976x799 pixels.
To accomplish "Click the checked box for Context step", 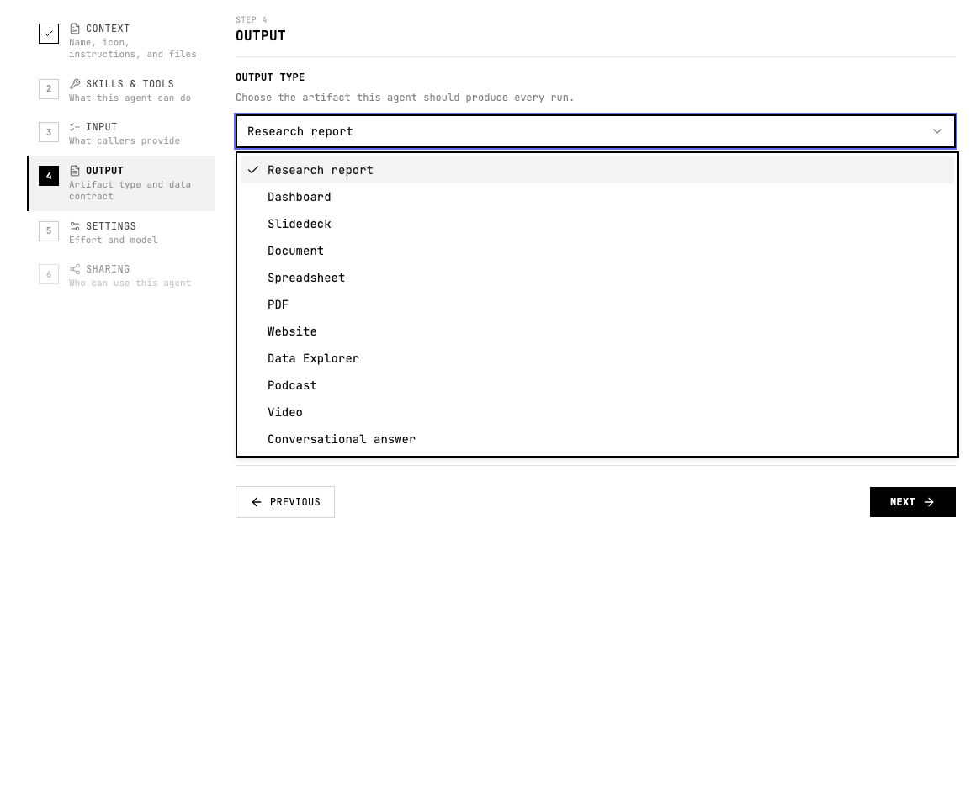I will point(49,34).
